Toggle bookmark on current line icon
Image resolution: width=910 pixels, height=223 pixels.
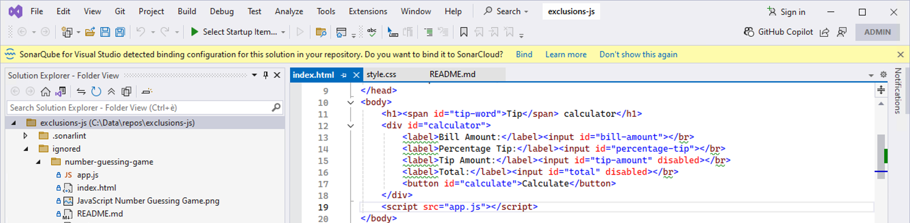(464, 32)
